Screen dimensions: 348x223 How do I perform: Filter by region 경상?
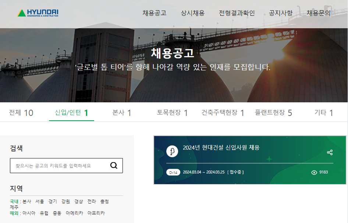click(79, 201)
